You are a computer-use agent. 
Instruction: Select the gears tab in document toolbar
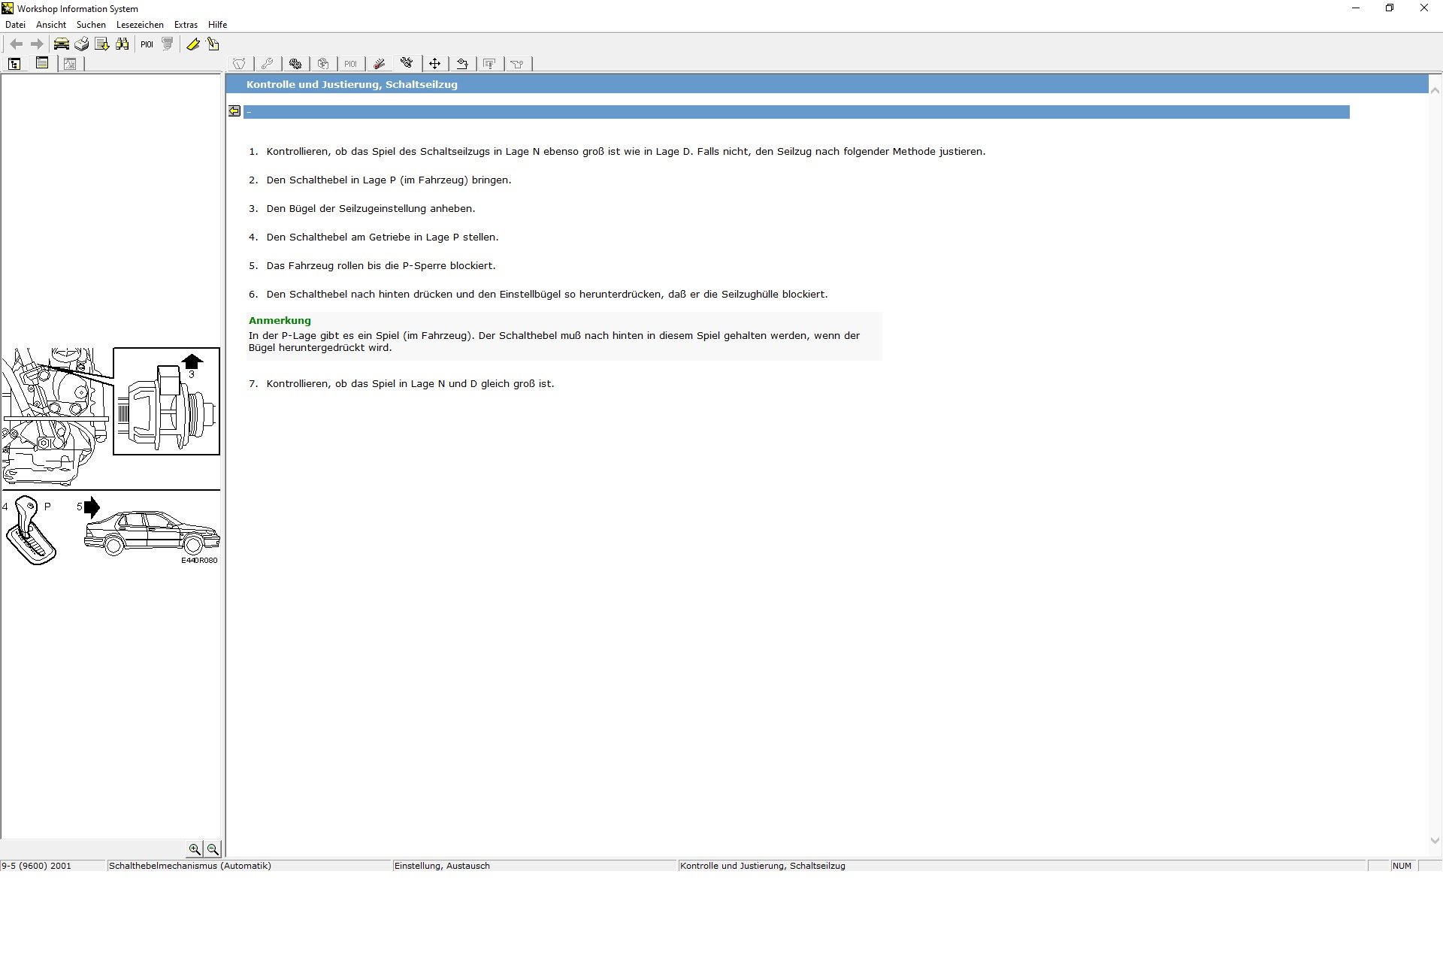tap(295, 64)
